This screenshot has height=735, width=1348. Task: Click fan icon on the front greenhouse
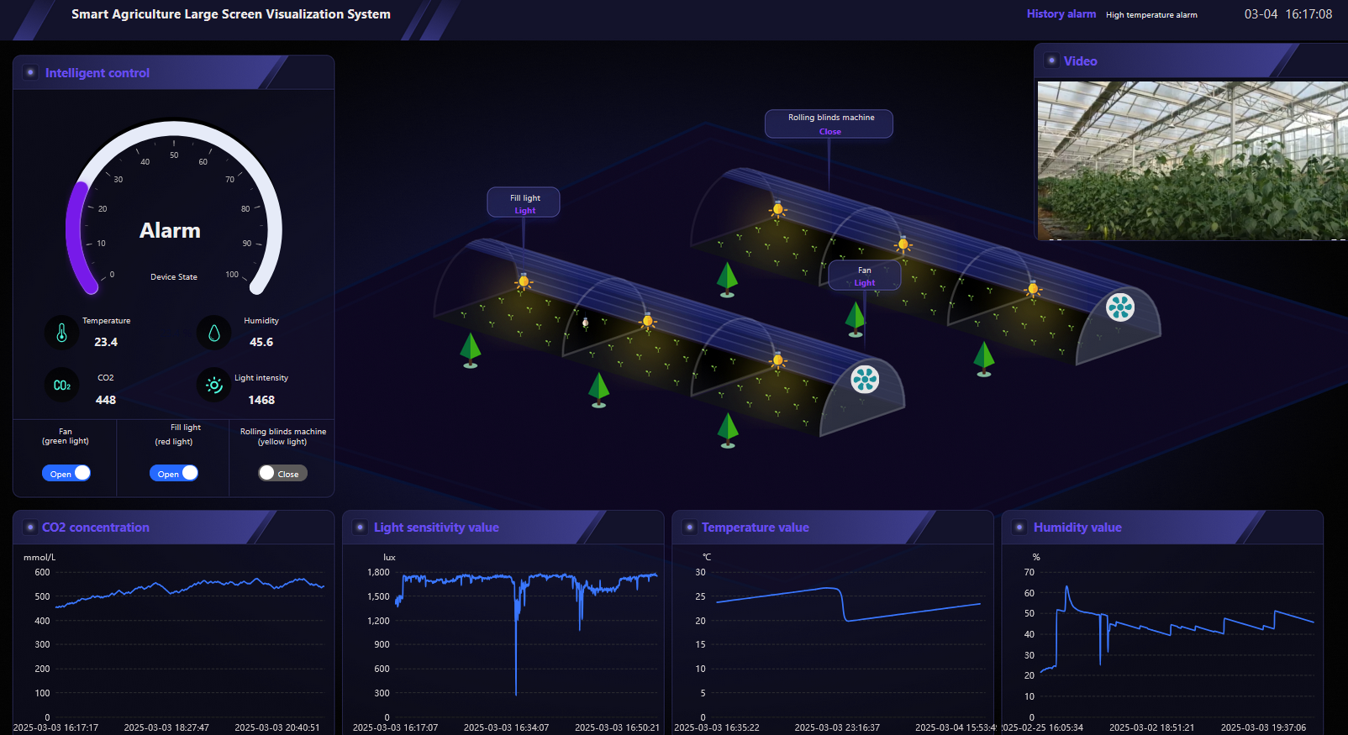865,380
